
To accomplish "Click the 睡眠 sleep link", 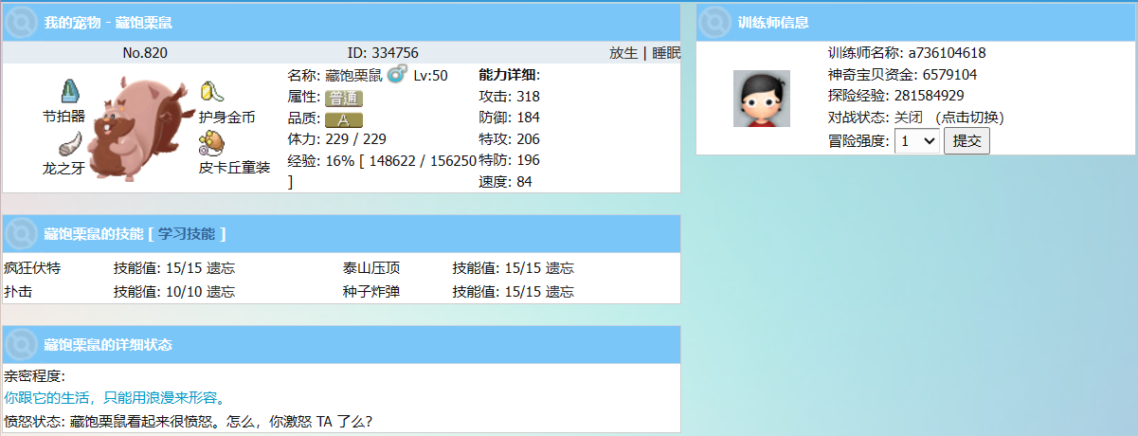I will pos(665,53).
